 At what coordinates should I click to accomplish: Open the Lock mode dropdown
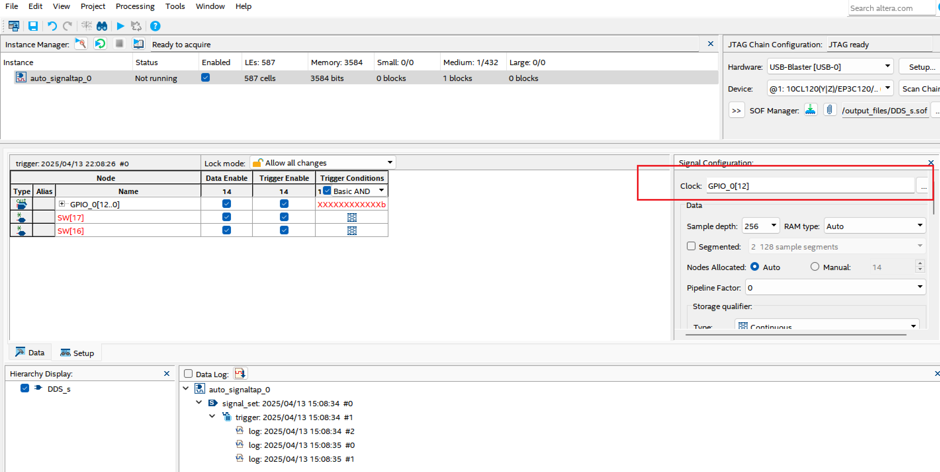(x=323, y=163)
